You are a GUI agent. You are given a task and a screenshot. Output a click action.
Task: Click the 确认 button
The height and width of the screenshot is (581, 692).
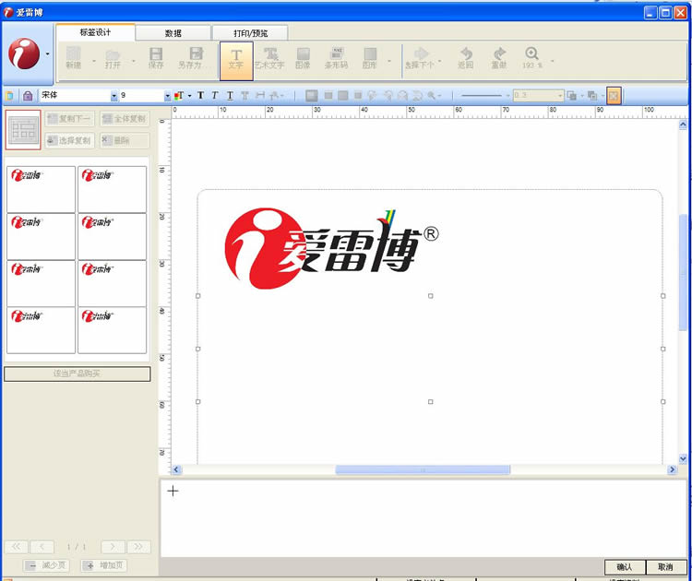625,567
